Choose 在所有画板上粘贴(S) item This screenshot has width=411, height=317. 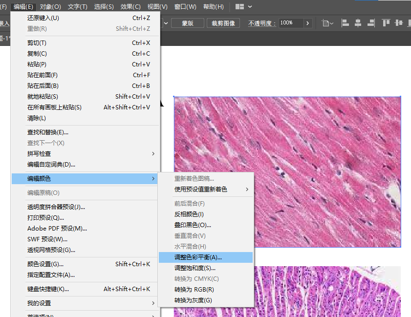point(85,107)
